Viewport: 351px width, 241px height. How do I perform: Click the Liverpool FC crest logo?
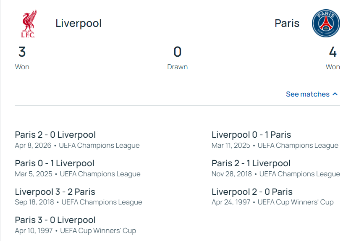[29, 24]
